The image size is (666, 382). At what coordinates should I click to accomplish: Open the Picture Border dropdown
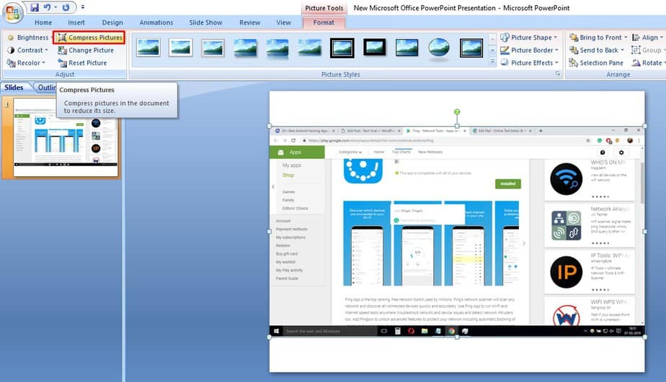click(x=529, y=50)
